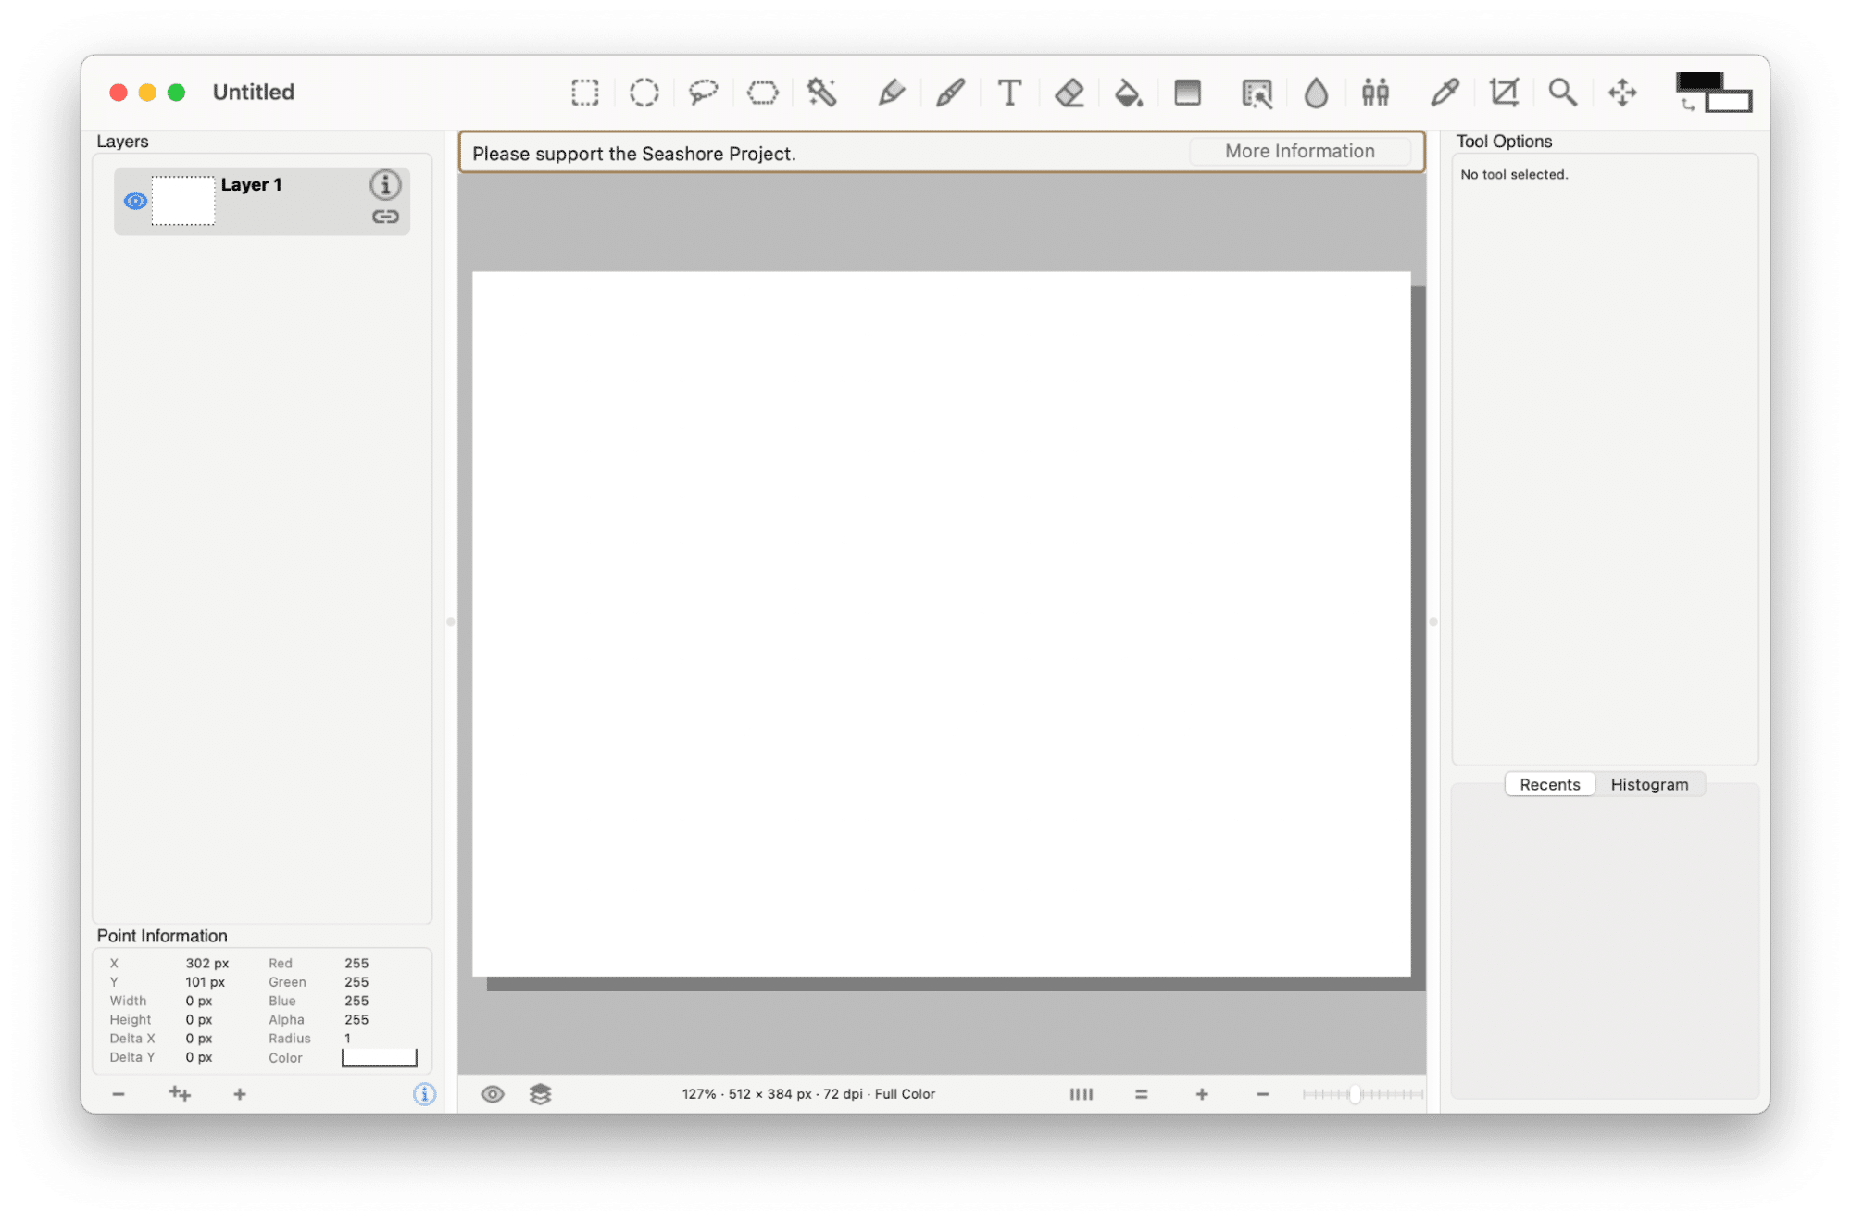Select the Eyedropper color sampler tool
The image size is (1851, 1221).
pyautogui.click(x=1444, y=93)
